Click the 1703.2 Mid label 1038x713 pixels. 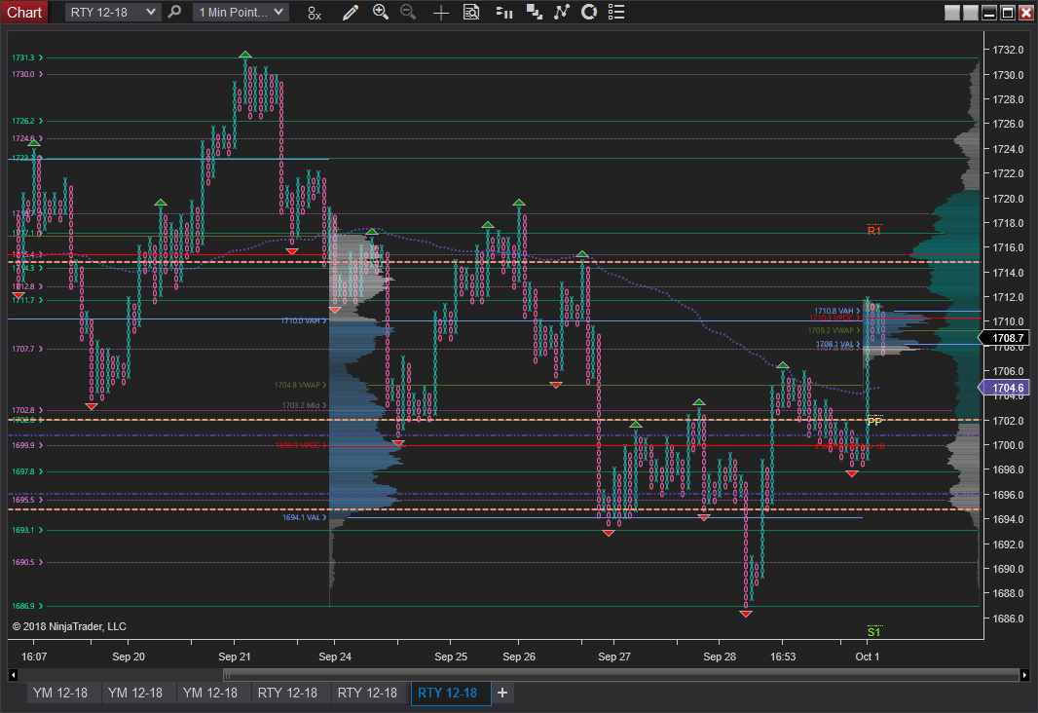point(304,405)
